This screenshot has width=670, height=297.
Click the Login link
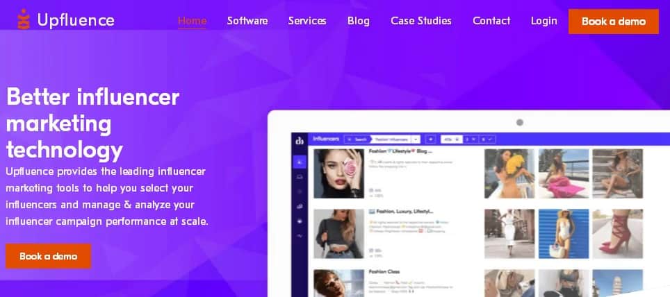click(544, 21)
